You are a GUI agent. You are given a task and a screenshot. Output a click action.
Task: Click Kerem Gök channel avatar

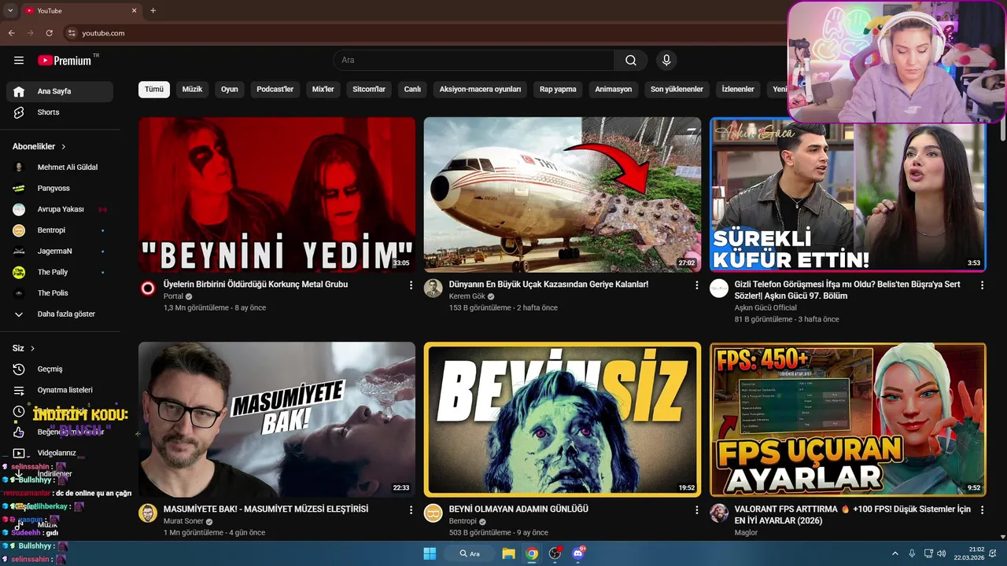(x=433, y=289)
